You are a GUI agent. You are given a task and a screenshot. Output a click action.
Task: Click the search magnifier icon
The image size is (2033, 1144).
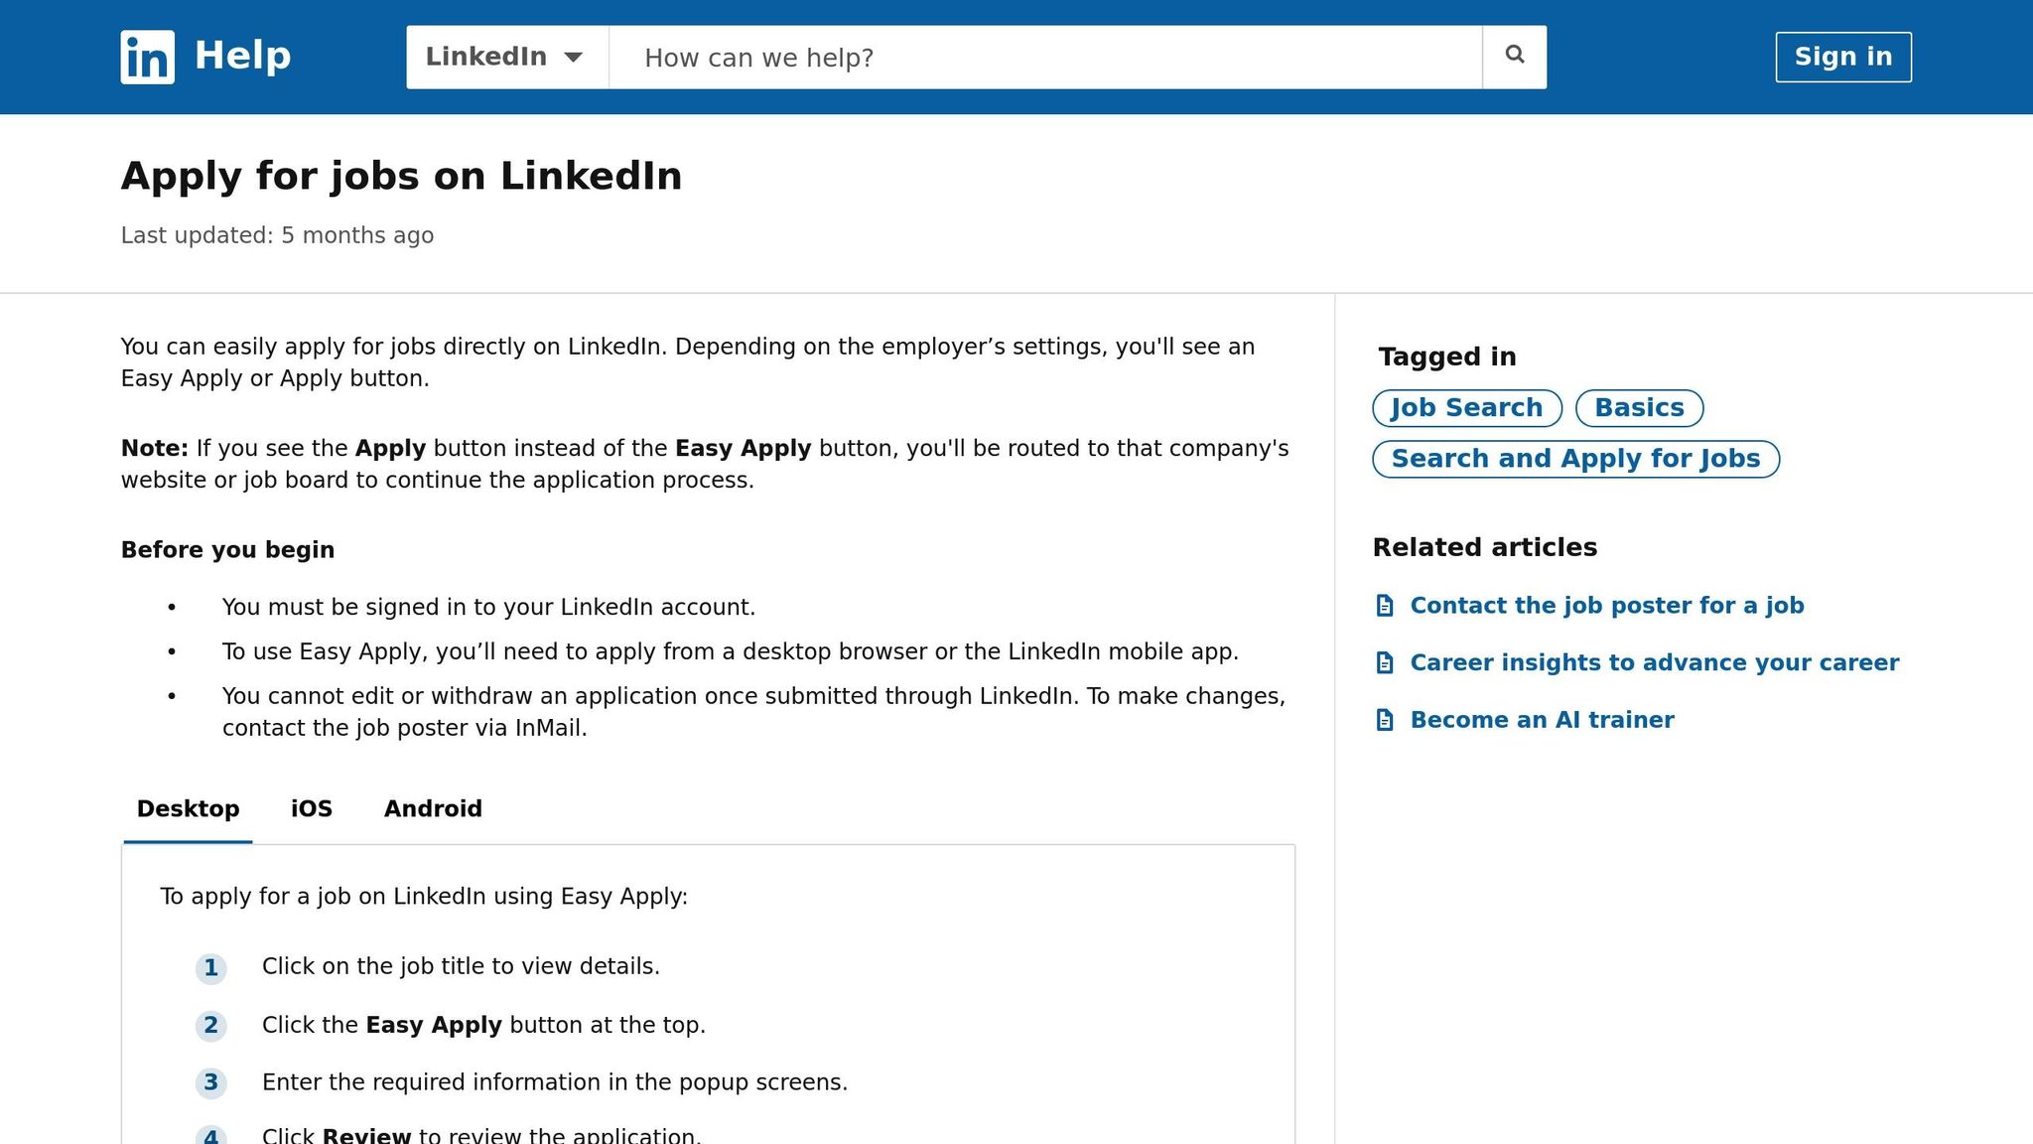click(1513, 56)
